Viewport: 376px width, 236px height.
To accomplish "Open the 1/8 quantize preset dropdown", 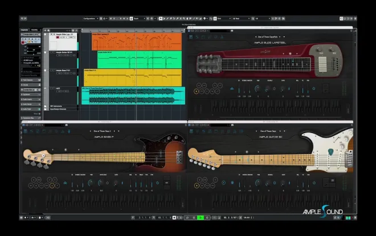I will (263, 18).
